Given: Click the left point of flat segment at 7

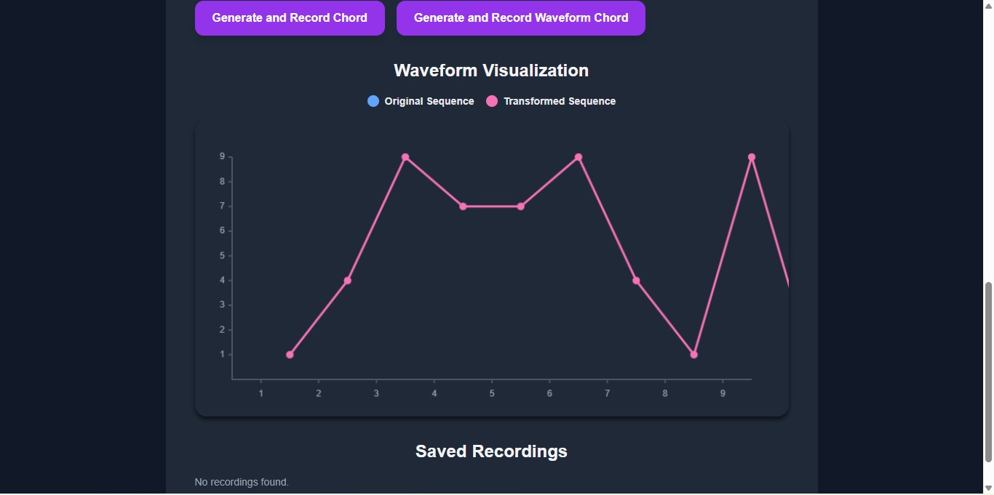Looking at the screenshot, I should pos(463,206).
